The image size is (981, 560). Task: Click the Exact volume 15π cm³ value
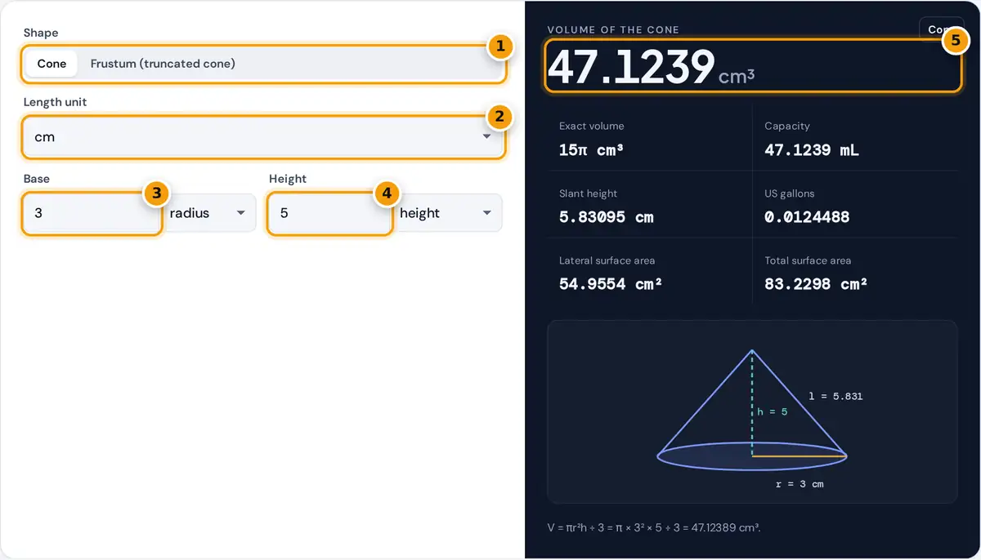(x=591, y=150)
